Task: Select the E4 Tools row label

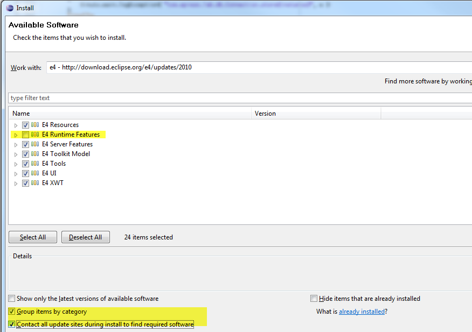Action: [x=54, y=163]
